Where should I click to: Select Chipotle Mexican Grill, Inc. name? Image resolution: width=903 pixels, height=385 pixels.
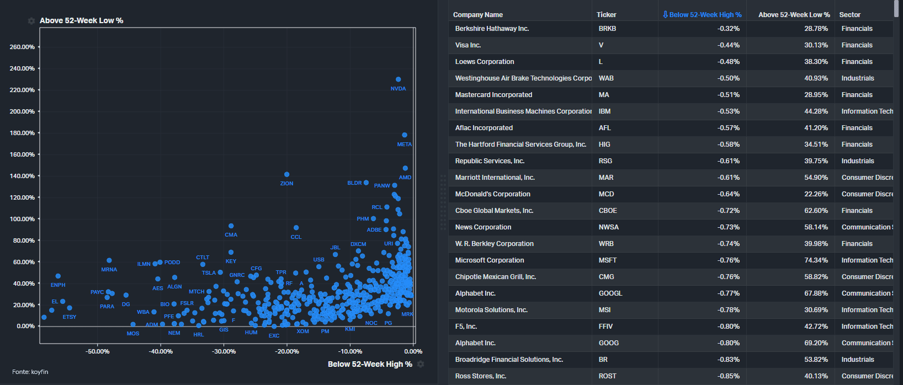point(496,277)
